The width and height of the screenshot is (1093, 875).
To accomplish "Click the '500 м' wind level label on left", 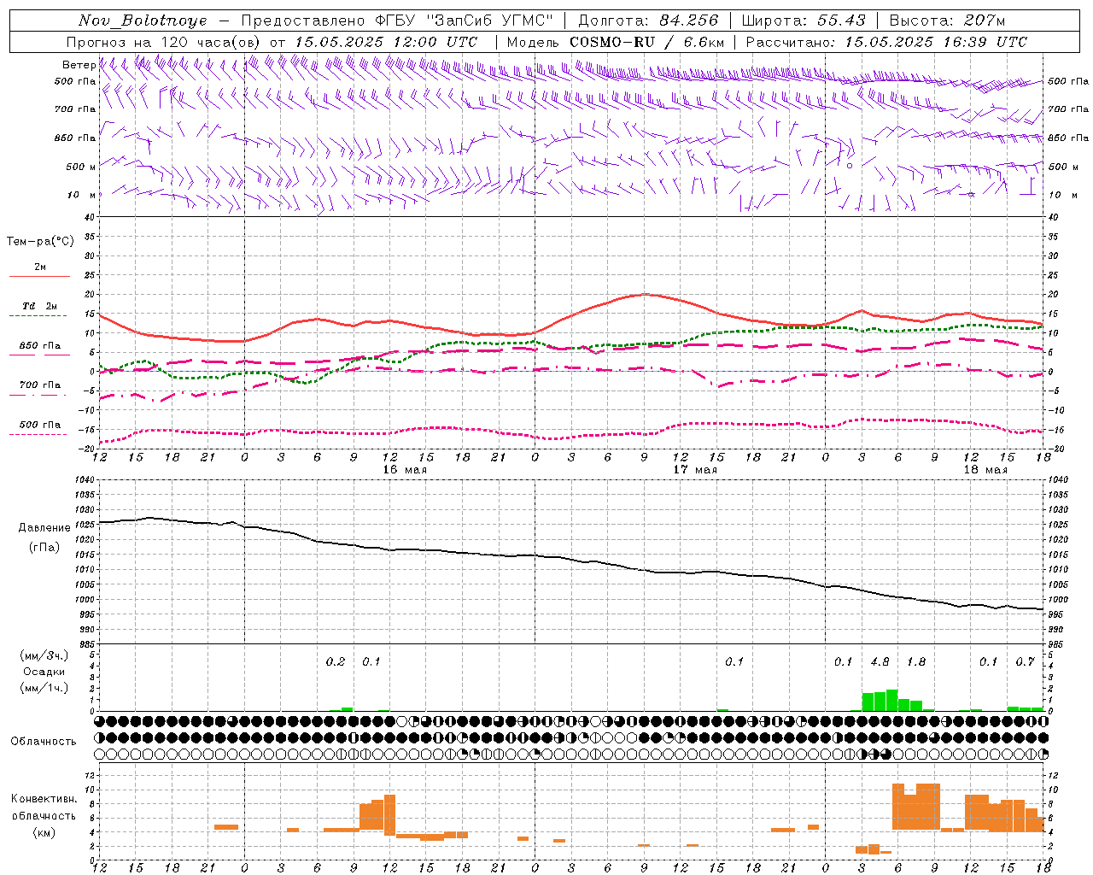I will pos(81,167).
